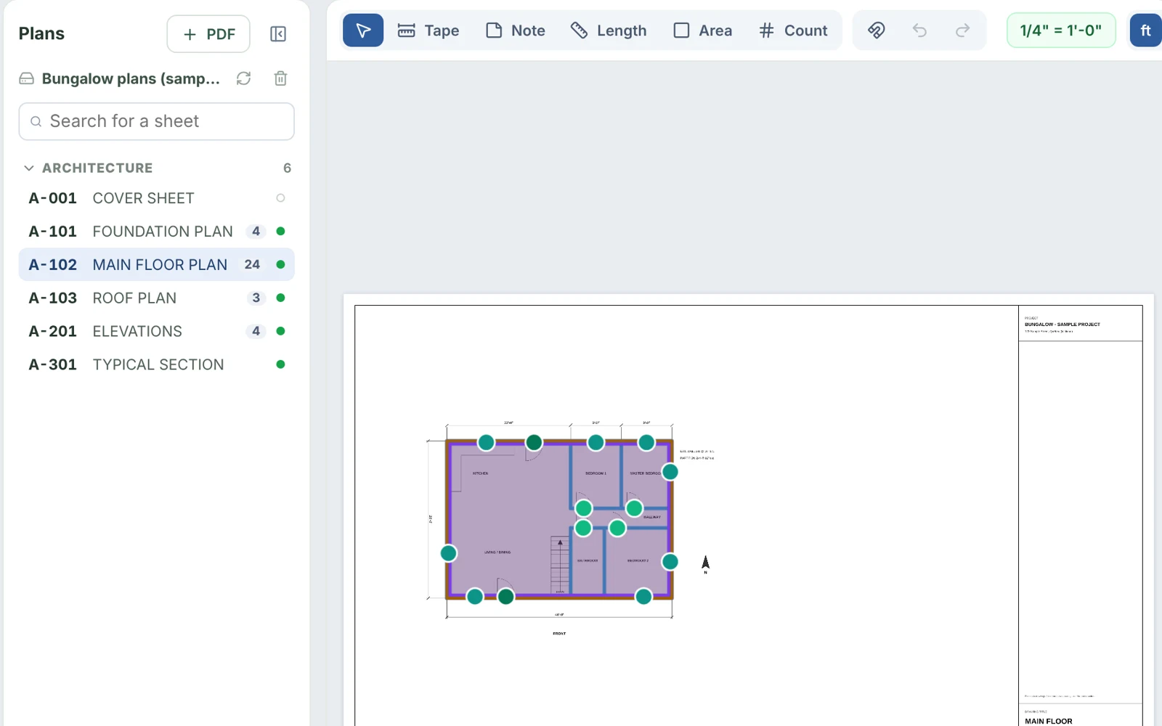Click the Bungalow plans file icon
The width and height of the screenshot is (1162, 726).
click(x=27, y=78)
